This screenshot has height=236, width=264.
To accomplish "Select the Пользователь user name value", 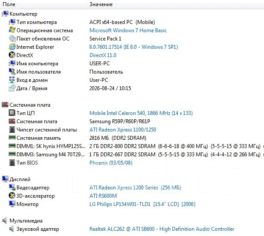I will pos(106,72).
